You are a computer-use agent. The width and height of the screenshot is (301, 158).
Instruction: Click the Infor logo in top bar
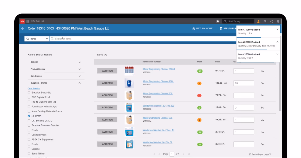[x=22, y=21]
